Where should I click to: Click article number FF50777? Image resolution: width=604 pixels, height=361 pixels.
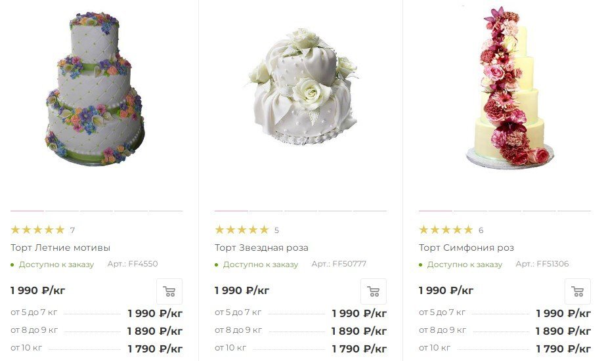point(339,264)
